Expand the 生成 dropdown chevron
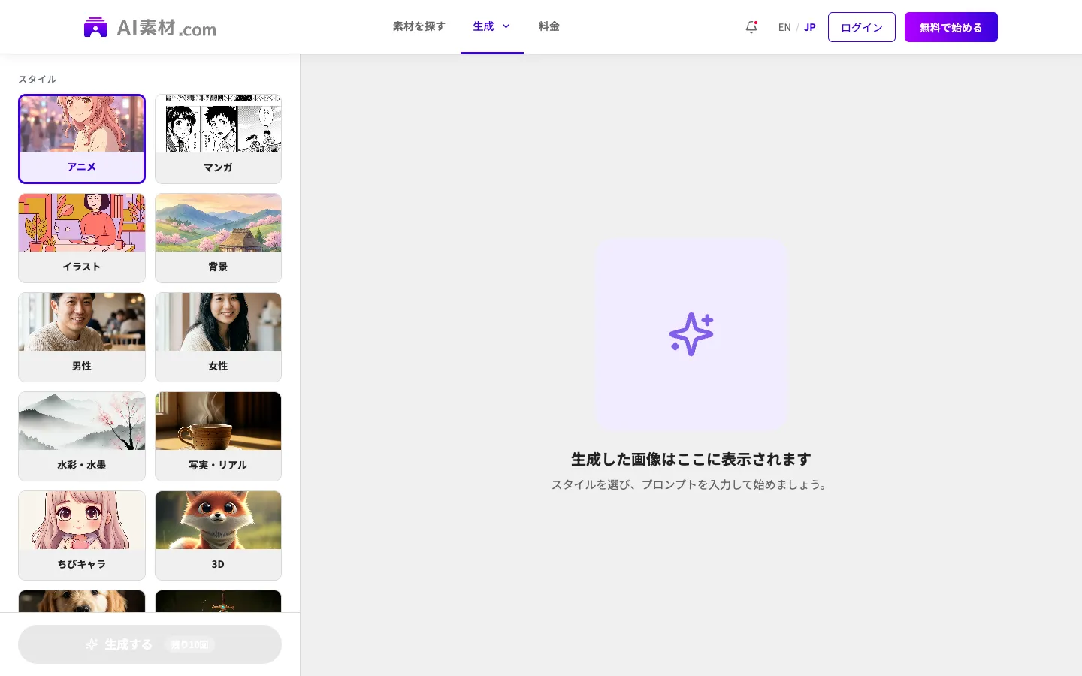The width and height of the screenshot is (1082, 676). click(x=506, y=26)
